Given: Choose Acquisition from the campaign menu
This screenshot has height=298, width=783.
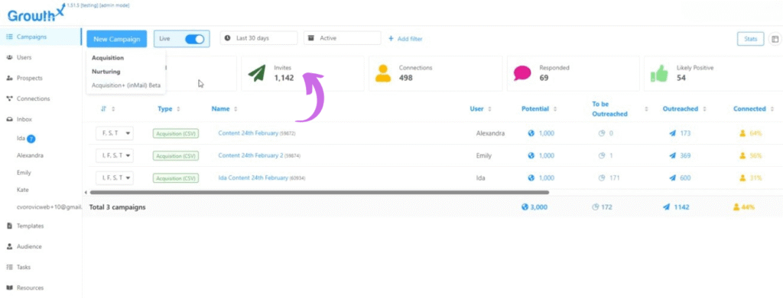Looking at the screenshot, I should tap(108, 58).
